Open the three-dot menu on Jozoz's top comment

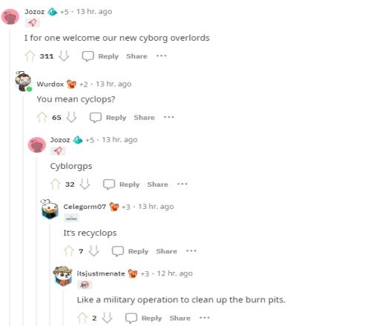point(161,56)
